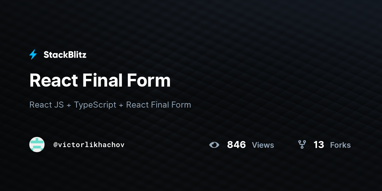Open the victorlikhachov avatar image
Screen dimensions: 382x191
37,145
